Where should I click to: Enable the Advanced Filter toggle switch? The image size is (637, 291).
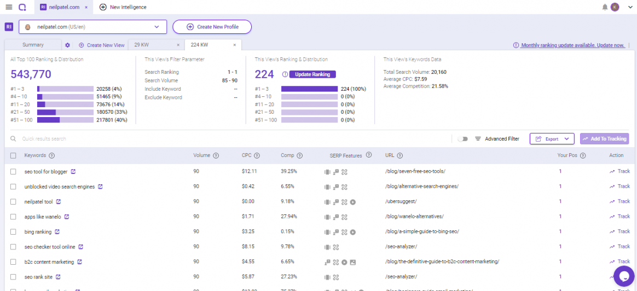click(463, 139)
